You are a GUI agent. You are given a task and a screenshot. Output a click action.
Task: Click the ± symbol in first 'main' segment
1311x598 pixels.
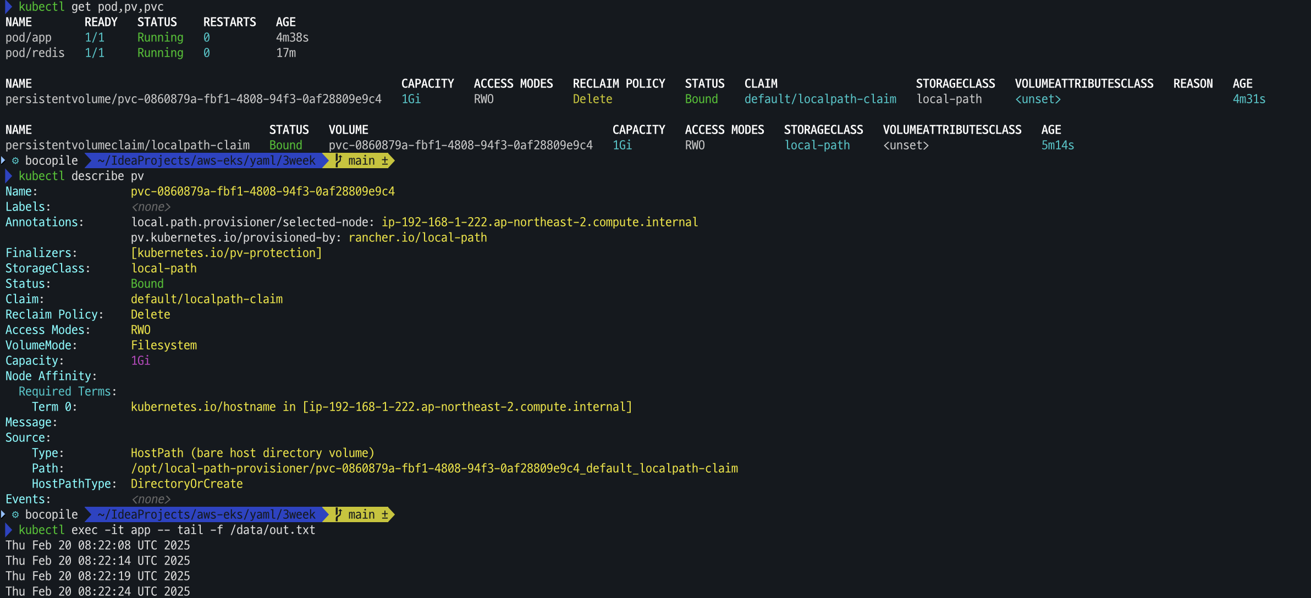[x=384, y=161]
